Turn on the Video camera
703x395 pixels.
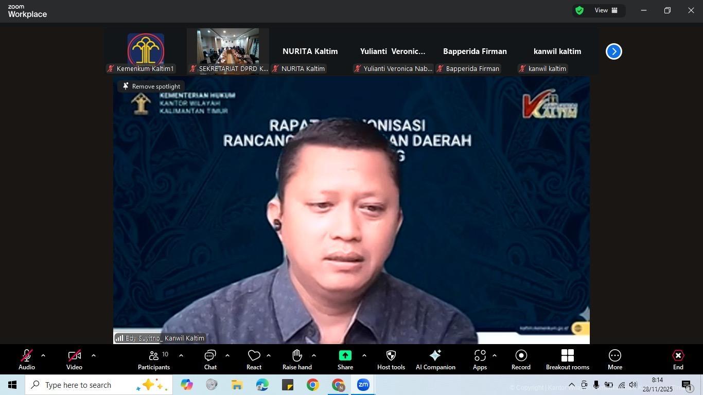[74, 360]
